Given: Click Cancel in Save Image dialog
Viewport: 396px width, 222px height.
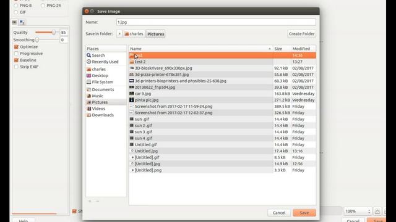Looking at the screenshot, I should [279, 213].
